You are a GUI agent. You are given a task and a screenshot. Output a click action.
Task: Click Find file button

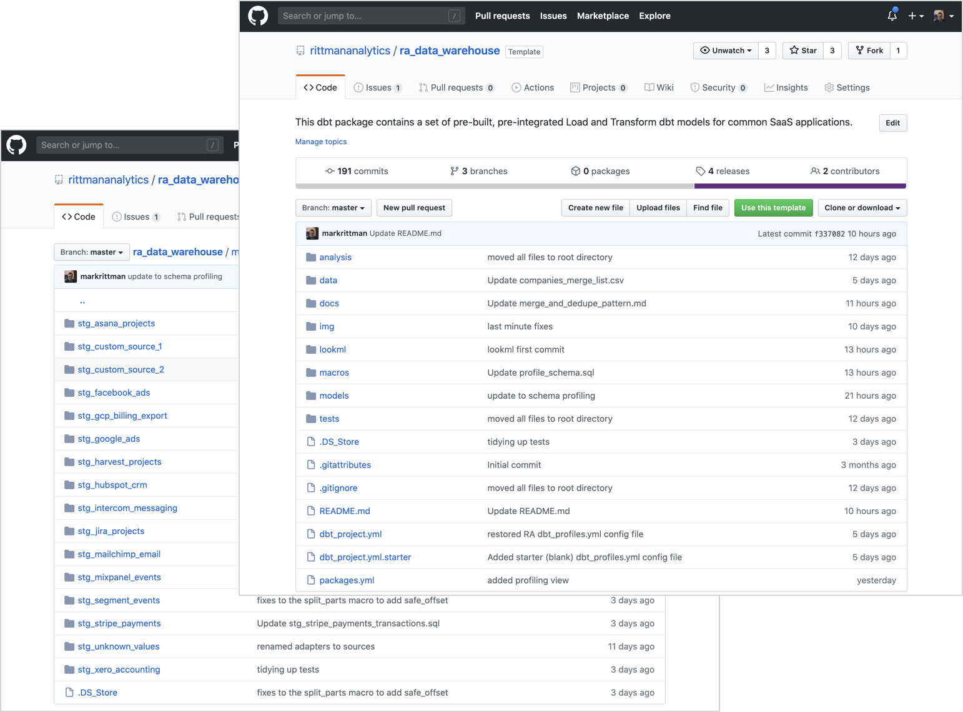click(x=708, y=208)
